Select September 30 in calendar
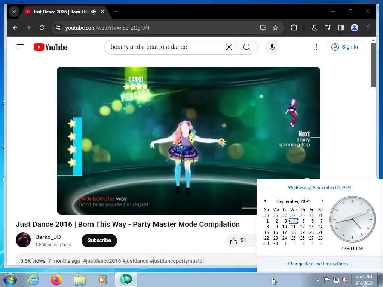 click(x=276, y=244)
